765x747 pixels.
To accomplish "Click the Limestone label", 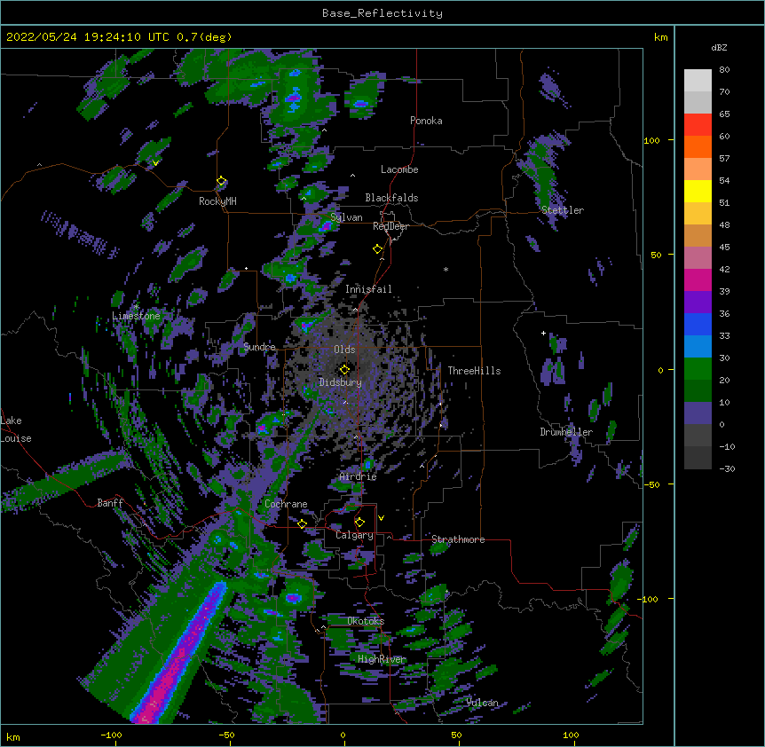I will pos(136,316).
